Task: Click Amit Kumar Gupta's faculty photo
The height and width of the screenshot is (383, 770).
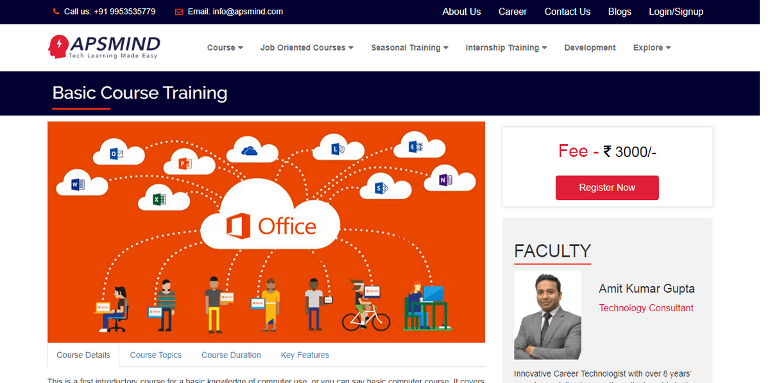Action: pyautogui.click(x=547, y=315)
